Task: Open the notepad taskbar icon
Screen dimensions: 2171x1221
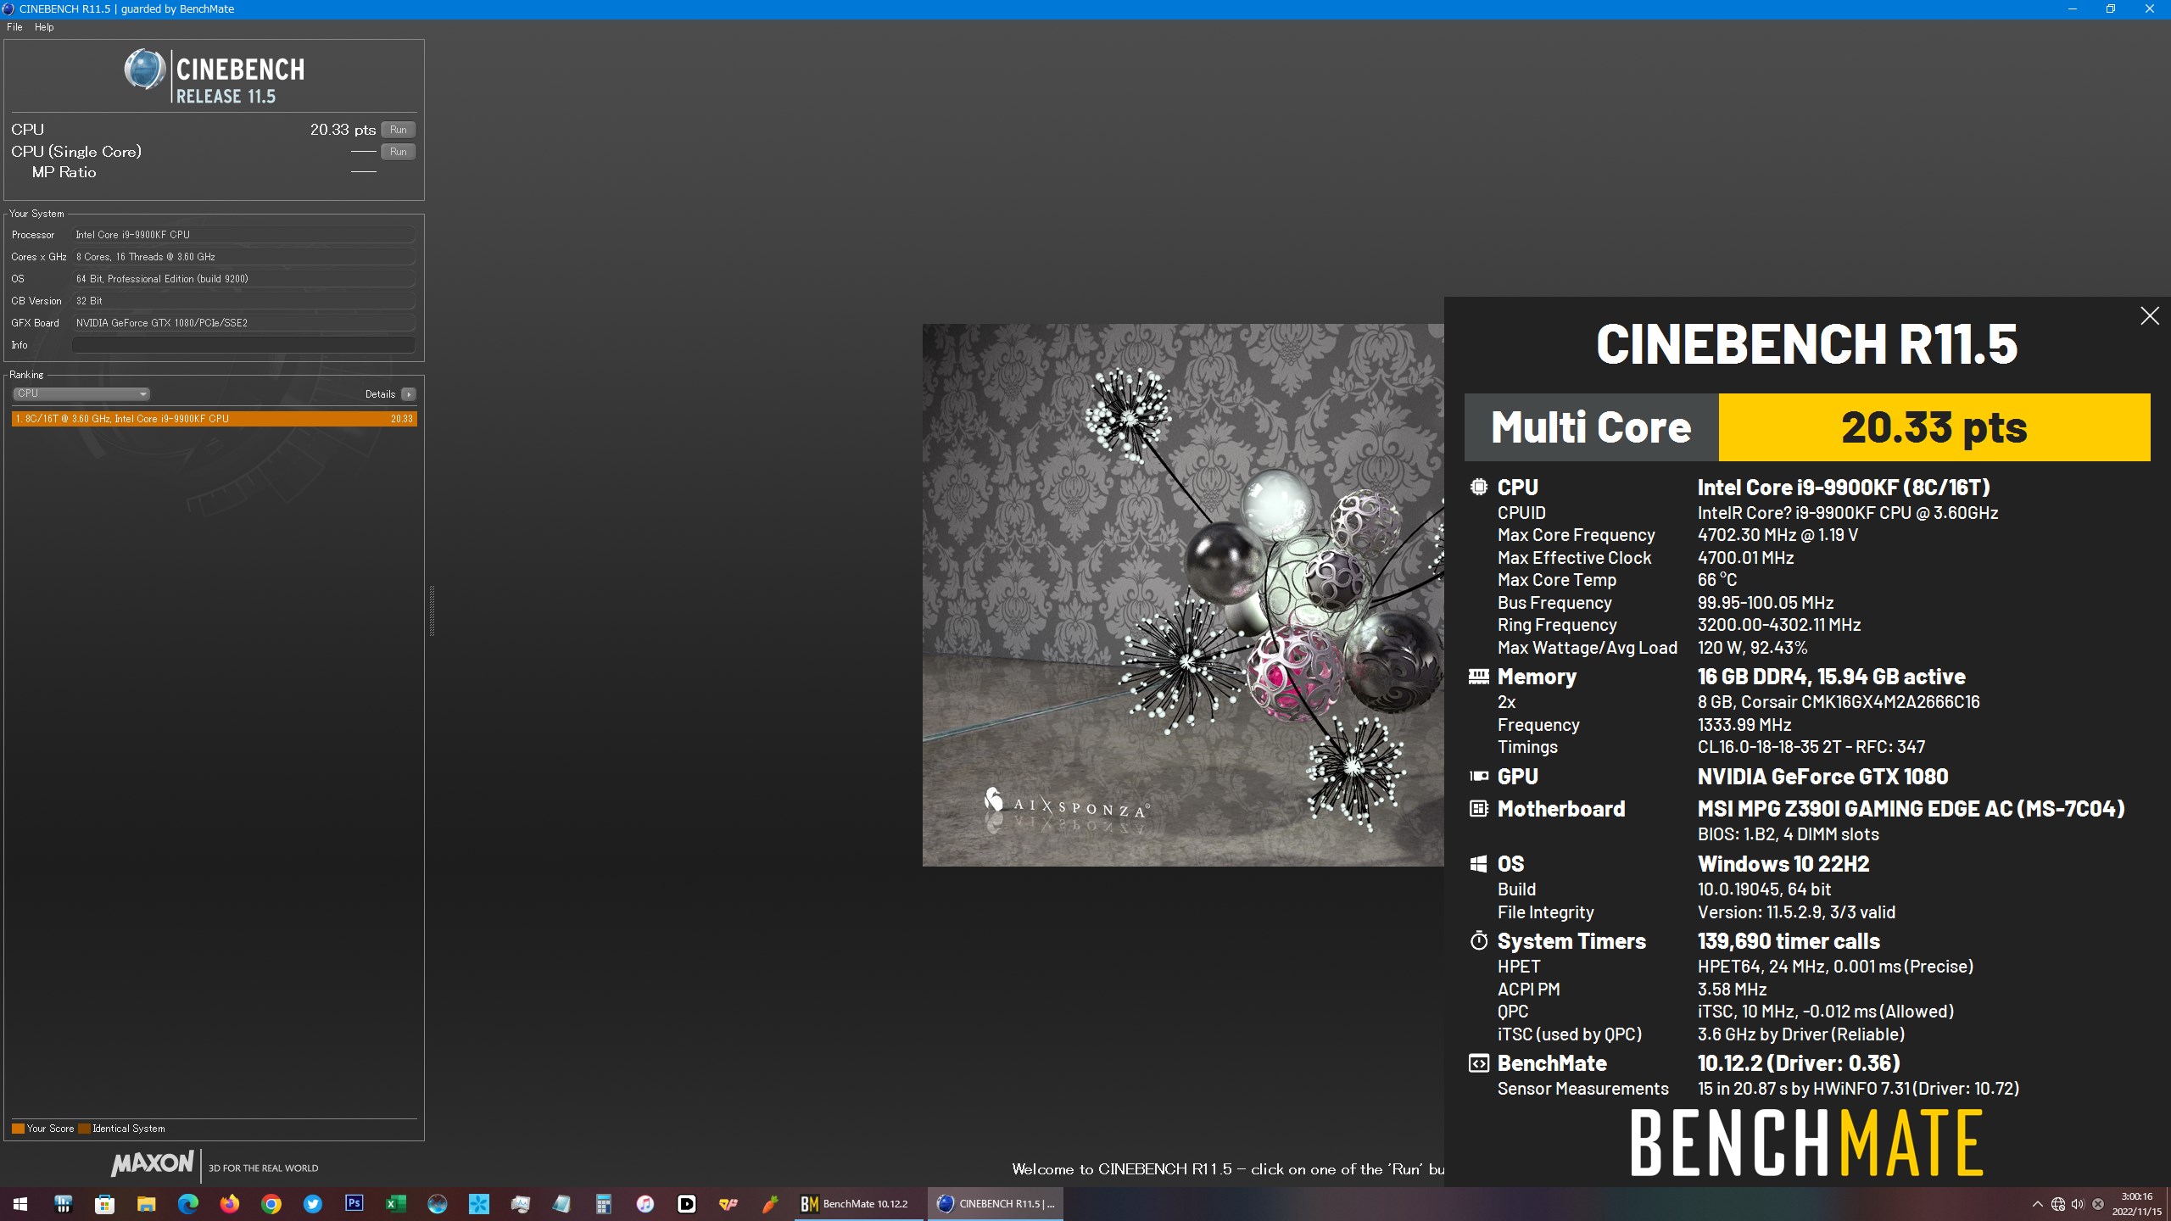Action: point(561,1204)
